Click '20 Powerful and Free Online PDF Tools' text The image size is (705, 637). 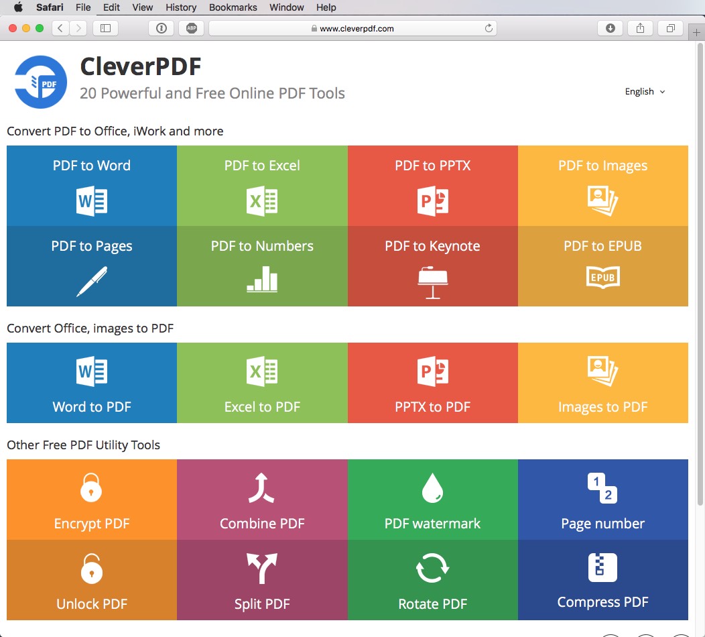(x=212, y=93)
